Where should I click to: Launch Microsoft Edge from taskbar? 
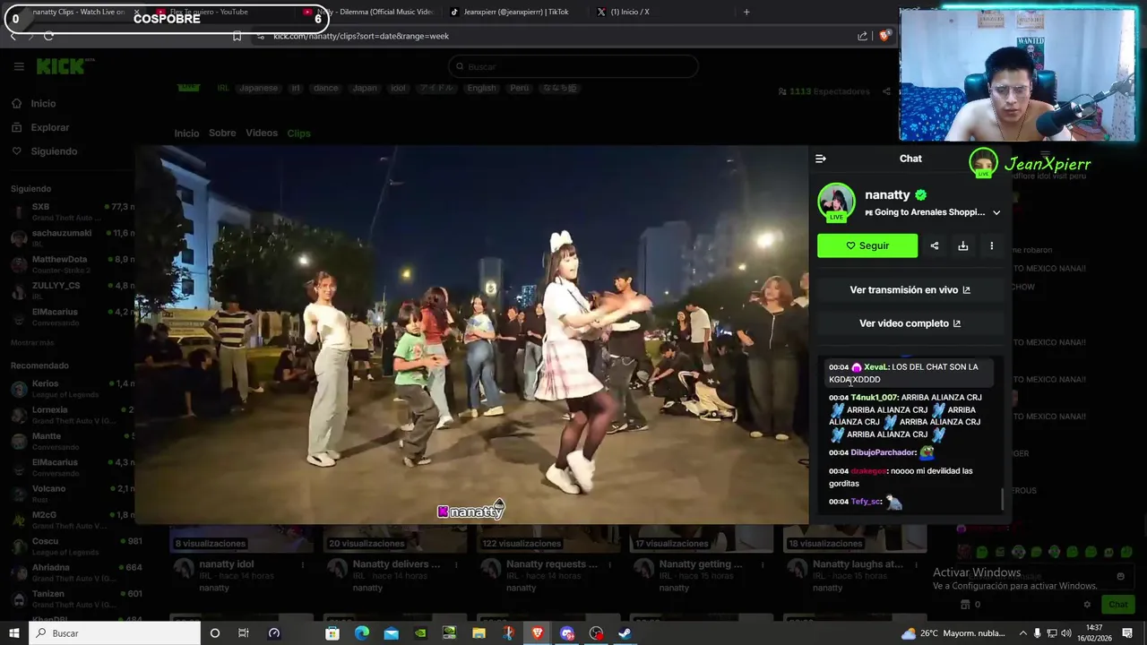coord(362,633)
